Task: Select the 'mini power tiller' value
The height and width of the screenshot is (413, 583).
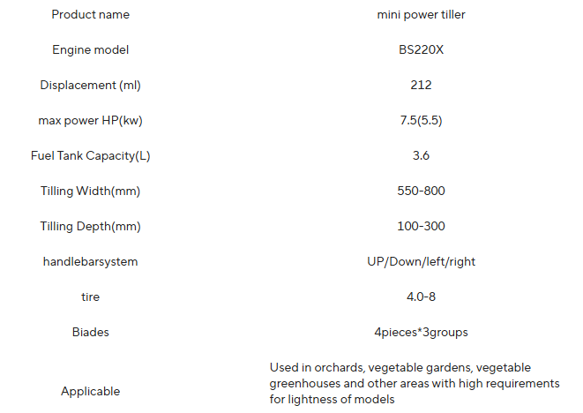Action: click(x=421, y=15)
